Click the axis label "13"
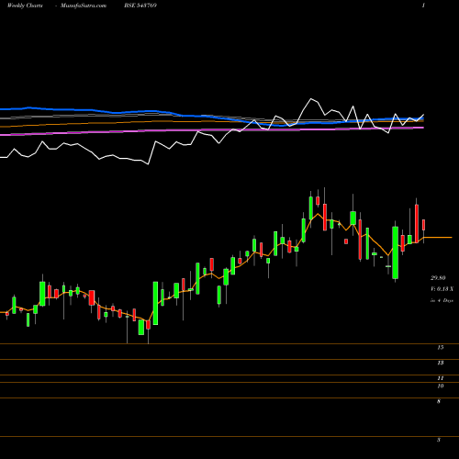 pos(441,363)
